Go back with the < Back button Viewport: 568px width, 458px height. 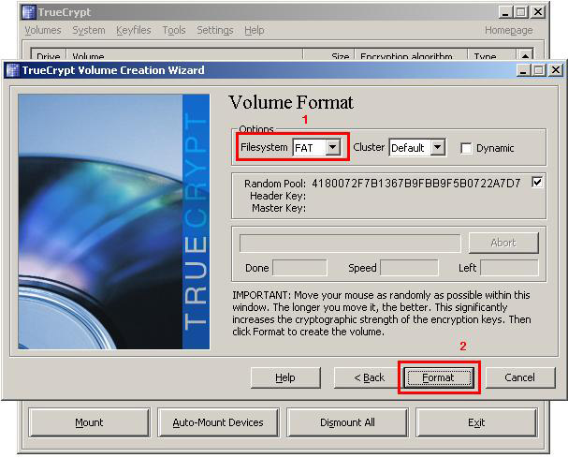click(369, 377)
